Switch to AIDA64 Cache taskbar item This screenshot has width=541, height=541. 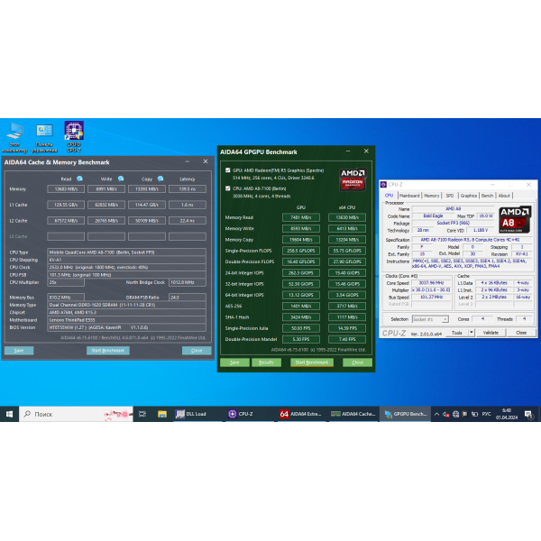(353, 414)
